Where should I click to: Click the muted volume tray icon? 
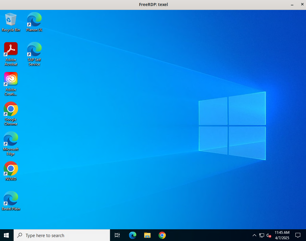(x=269, y=235)
